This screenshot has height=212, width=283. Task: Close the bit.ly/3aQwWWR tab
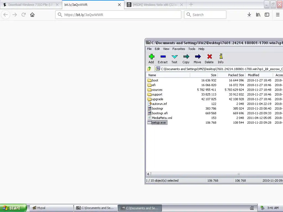[x=119, y=5]
